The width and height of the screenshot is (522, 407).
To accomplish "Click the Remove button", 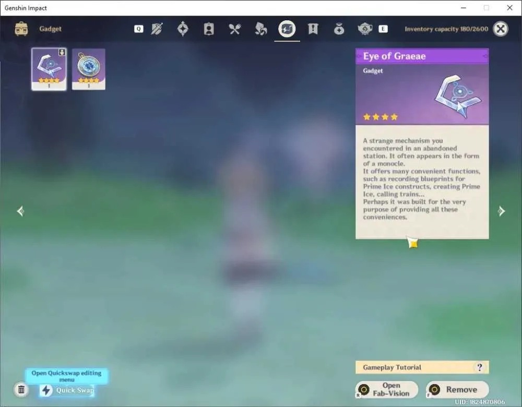I will [x=457, y=389].
